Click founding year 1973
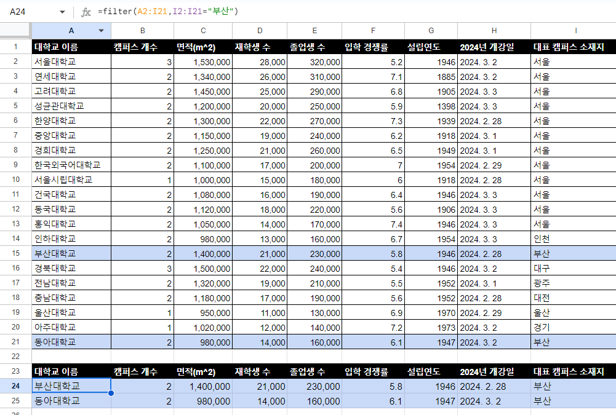616x415 pixels. 431,327
